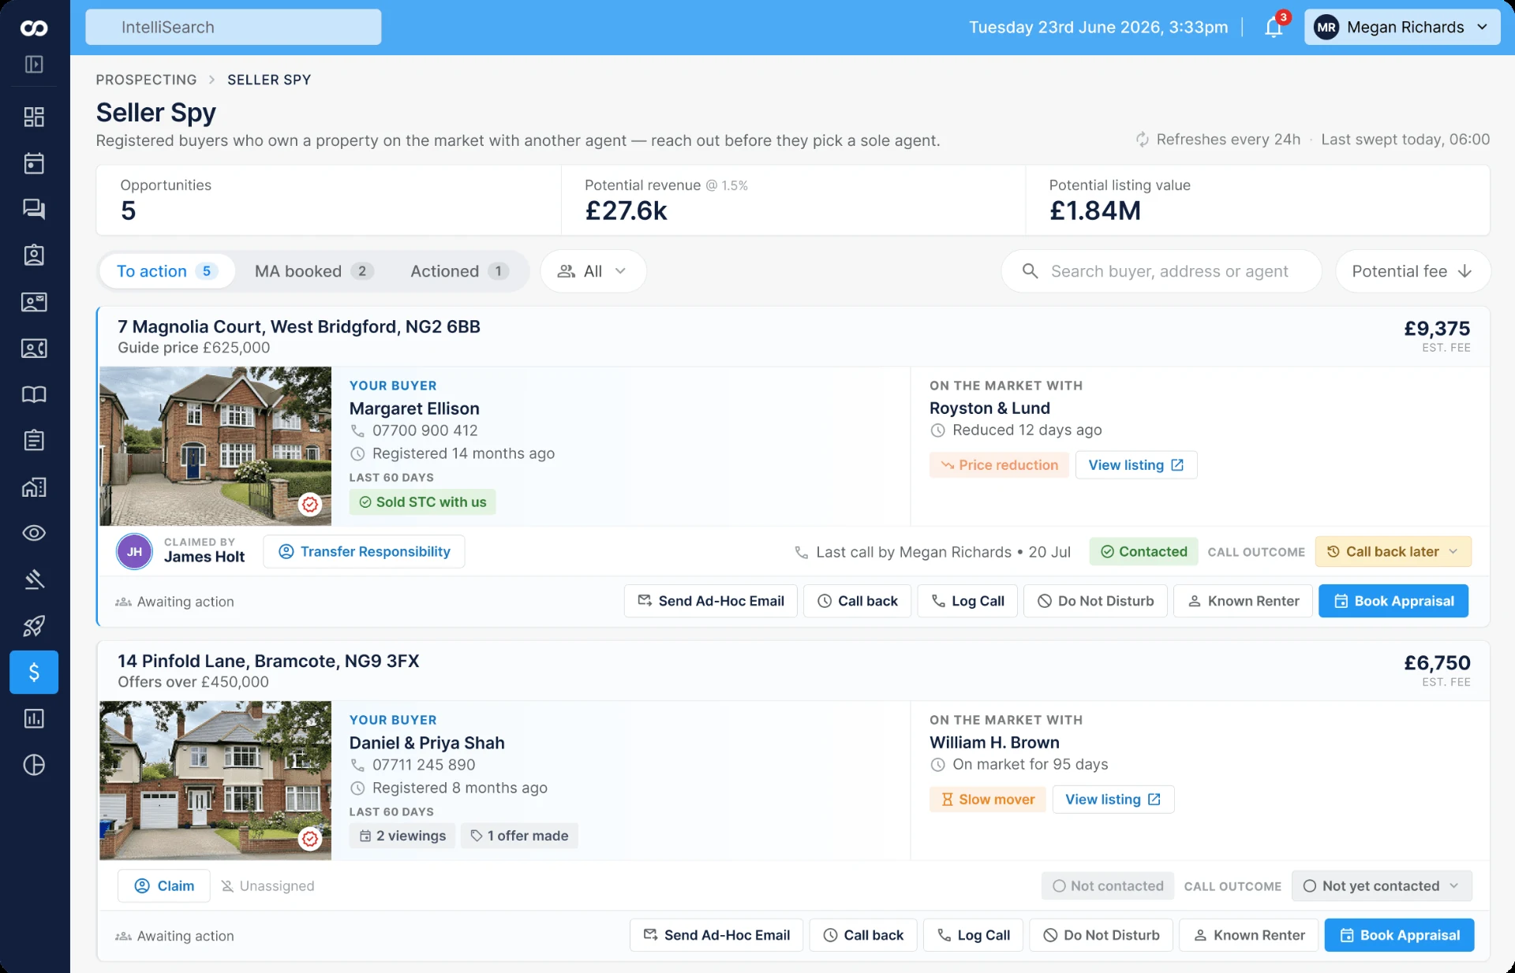The image size is (1515, 973).
Task: Toggle Contacted status for Magnolia Court
Action: (x=1143, y=552)
